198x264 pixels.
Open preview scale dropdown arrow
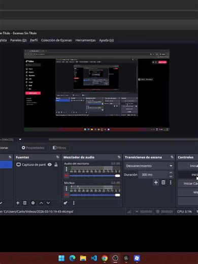[20, 140]
